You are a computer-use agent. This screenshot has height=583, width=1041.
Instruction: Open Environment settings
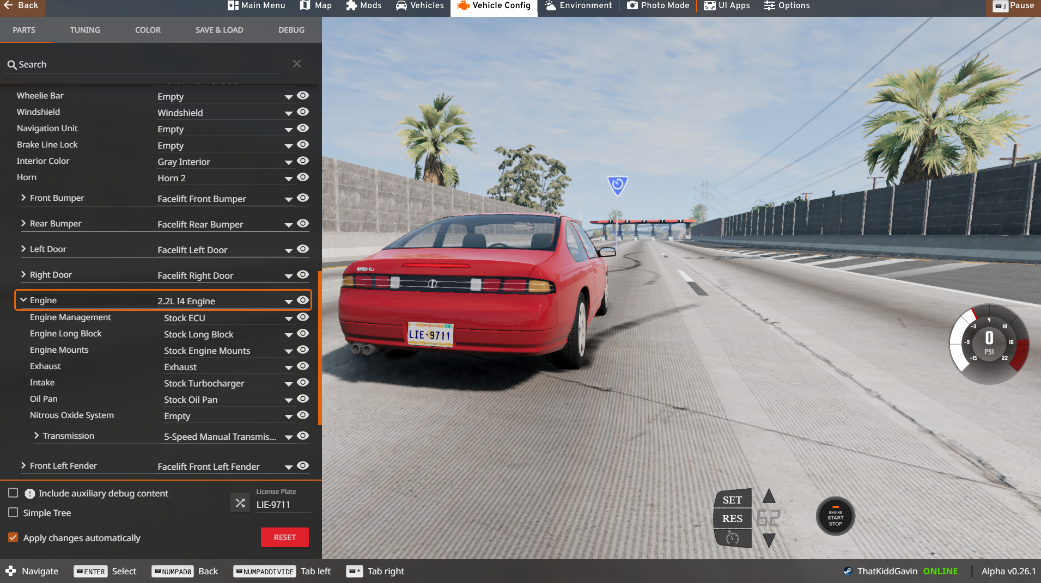(579, 5)
